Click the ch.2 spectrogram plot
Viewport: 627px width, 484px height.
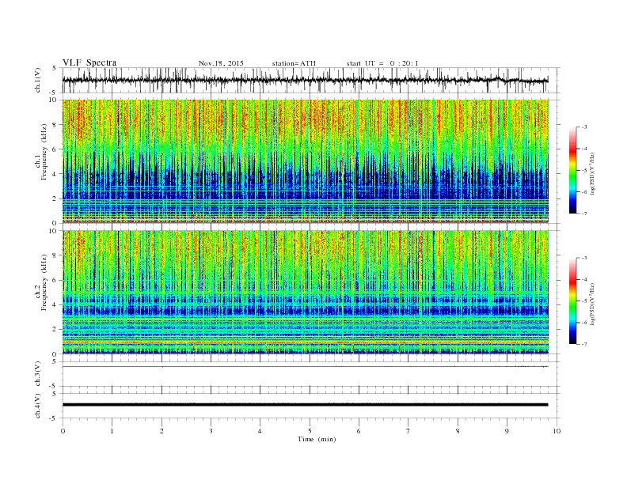coord(306,293)
